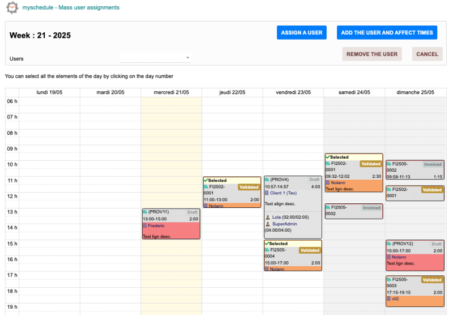Click the building icon next to cli2

click(389, 299)
